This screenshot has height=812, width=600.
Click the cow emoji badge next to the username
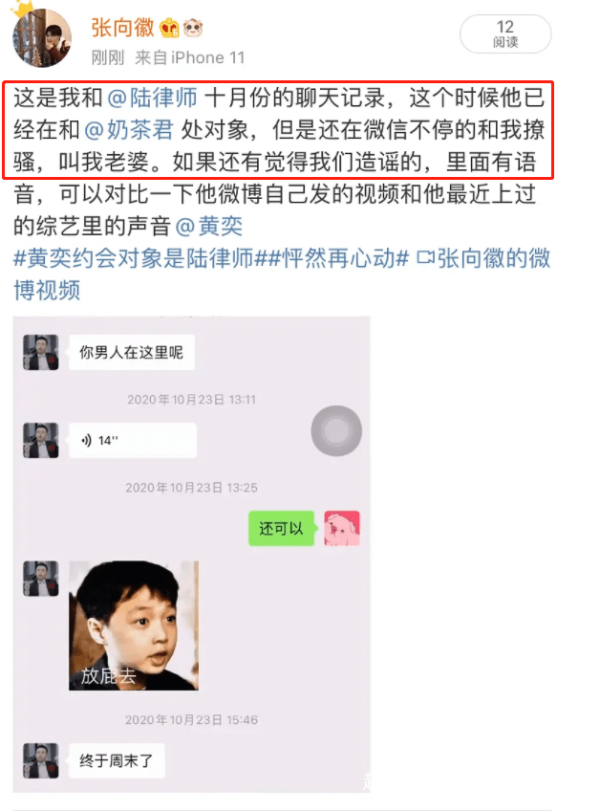[193, 28]
